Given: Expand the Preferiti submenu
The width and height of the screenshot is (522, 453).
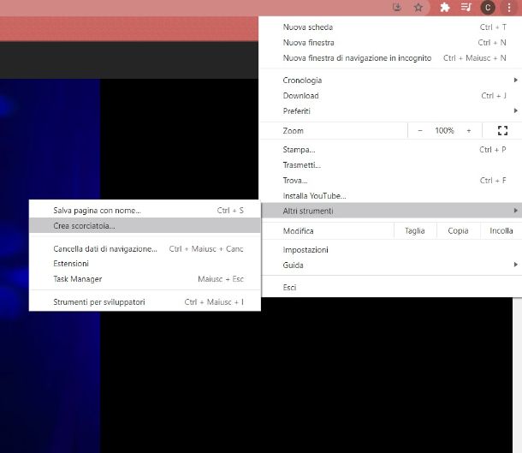Looking at the screenshot, I should (392, 111).
